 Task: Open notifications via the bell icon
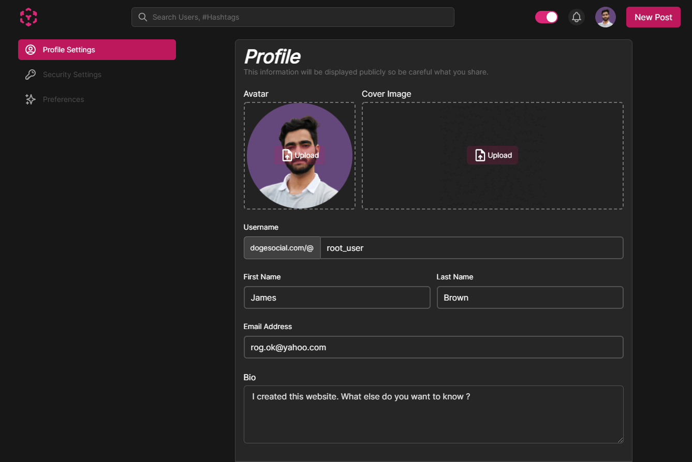[x=576, y=17]
